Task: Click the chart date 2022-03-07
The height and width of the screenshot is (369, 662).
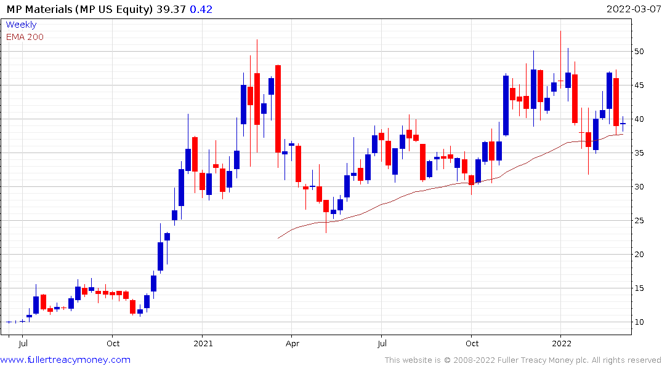Action: point(633,9)
